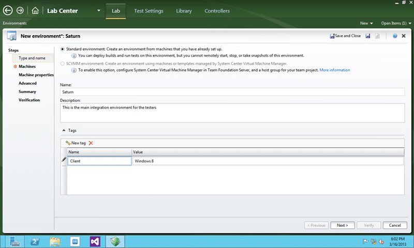The width and height of the screenshot is (414, 248).
Task: Click the Name field containing Saturn
Action: click(x=232, y=92)
